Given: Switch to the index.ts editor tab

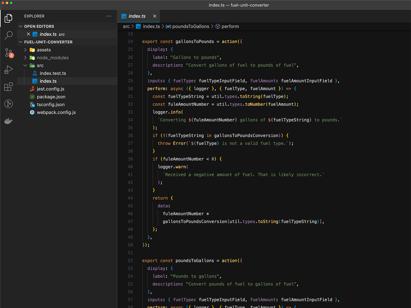Looking at the screenshot, I should (x=137, y=16).
